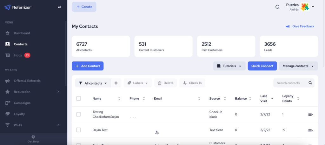The height and width of the screenshot is (145, 325).
Task: Open the Tutorials dropdown
Action: click(229, 66)
